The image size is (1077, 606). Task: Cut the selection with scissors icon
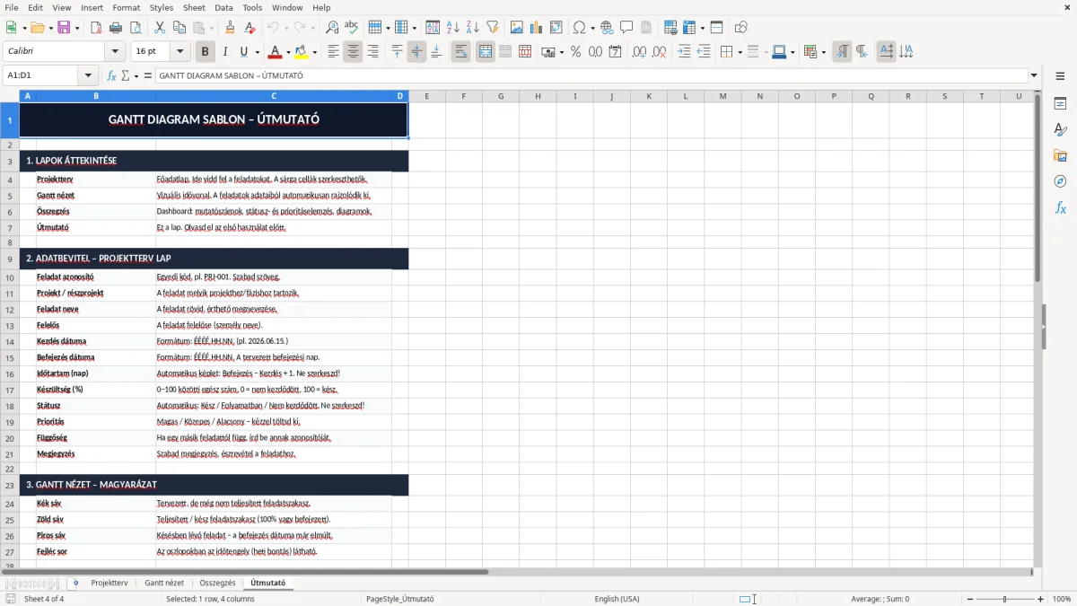pos(160,28)
